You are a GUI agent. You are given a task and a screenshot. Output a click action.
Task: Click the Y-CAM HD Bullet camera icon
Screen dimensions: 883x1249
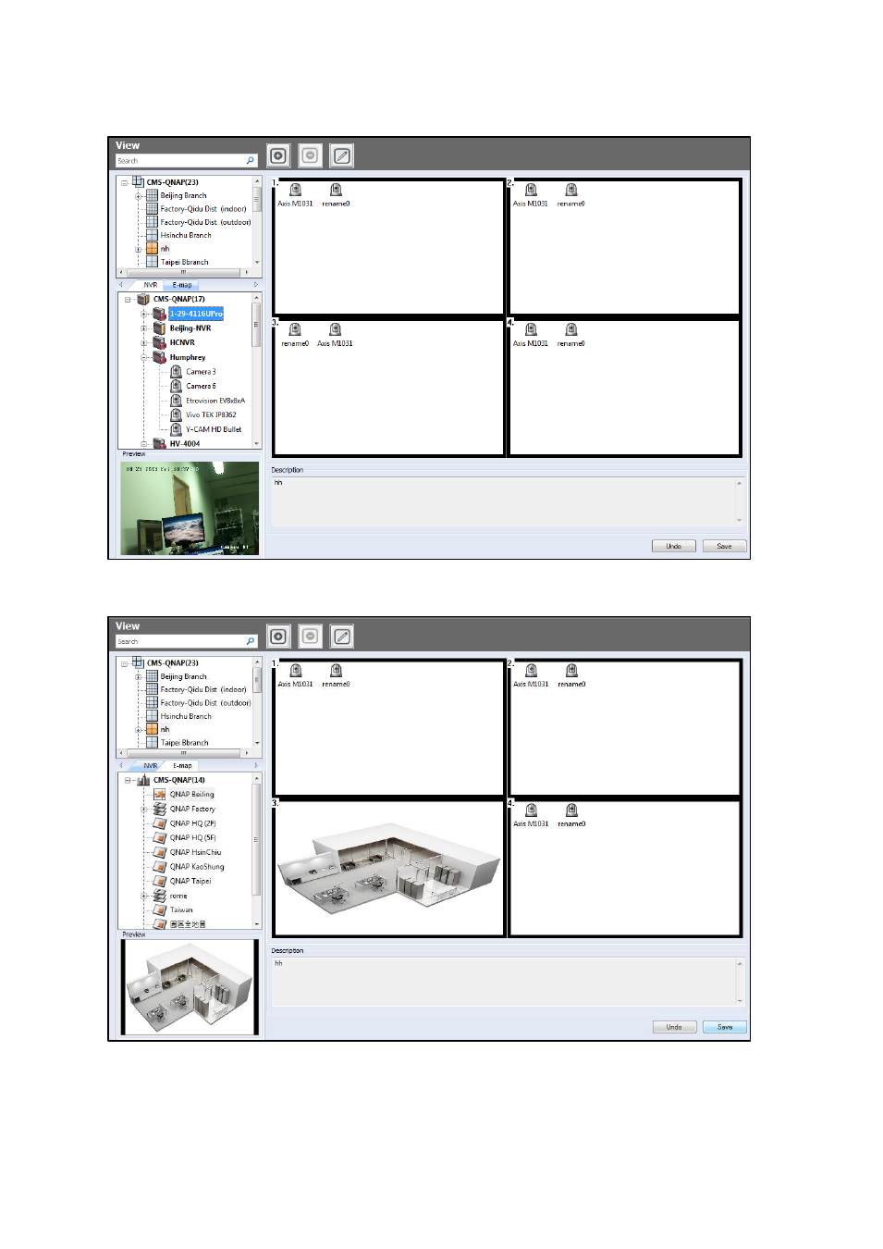click(177, 429)
